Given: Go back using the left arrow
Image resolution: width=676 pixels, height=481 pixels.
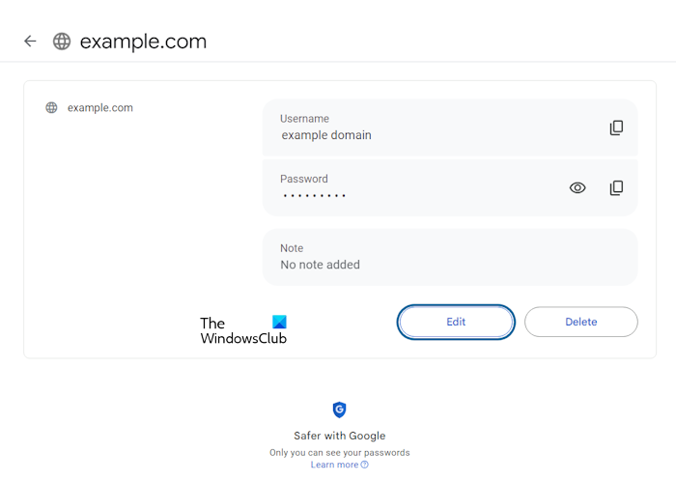Looking at the screenshot, I should pos(30,42).
